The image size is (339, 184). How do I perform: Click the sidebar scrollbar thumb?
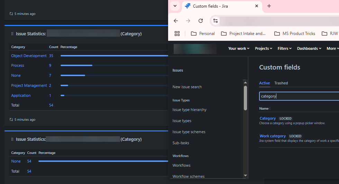pos(245,98)
